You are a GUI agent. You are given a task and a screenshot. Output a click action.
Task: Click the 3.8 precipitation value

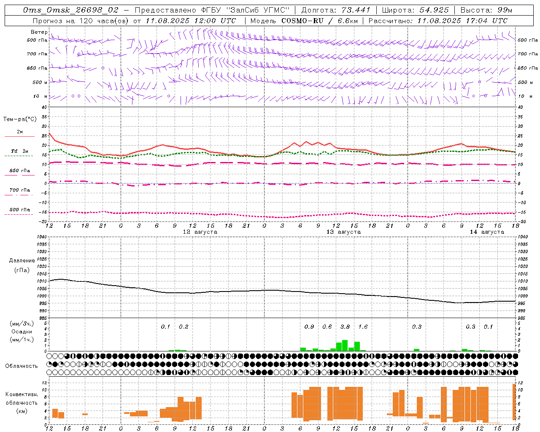click(345, 327)
